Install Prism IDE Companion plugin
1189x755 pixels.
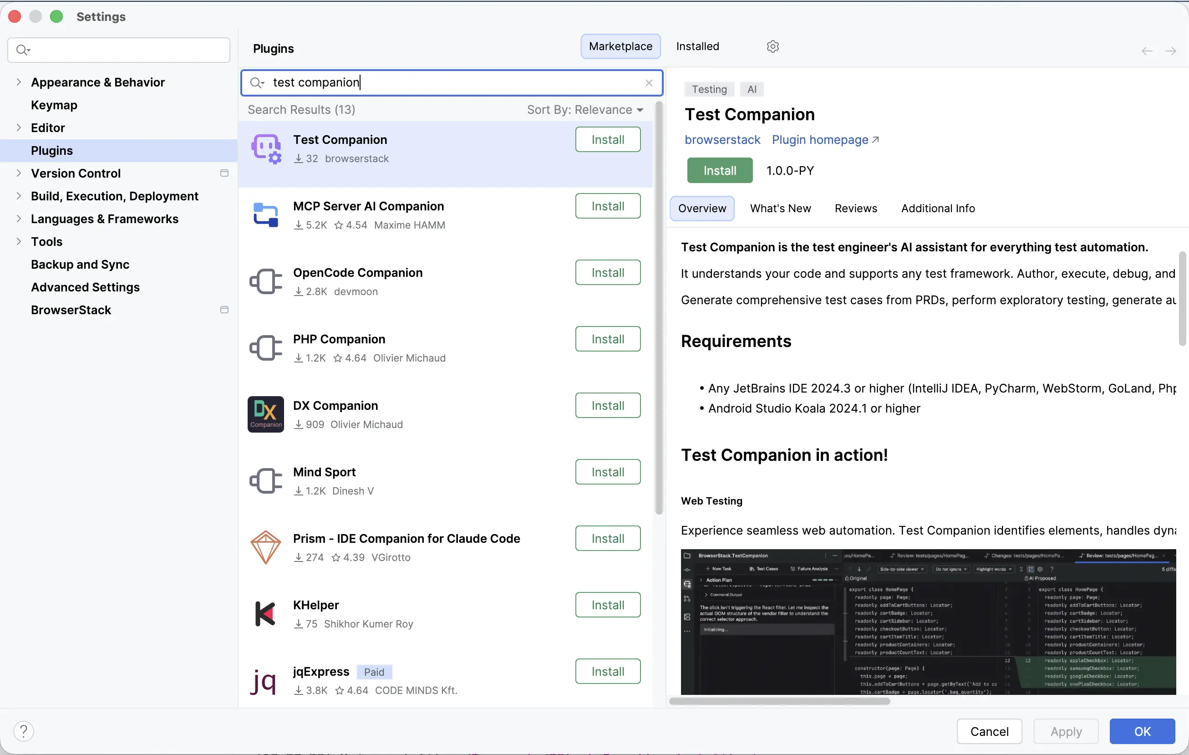coord(608,539)
